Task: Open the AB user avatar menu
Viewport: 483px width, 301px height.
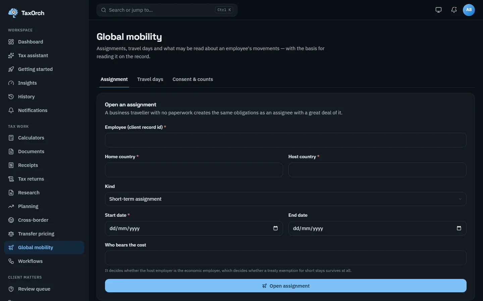Action: tap(469, 10)
